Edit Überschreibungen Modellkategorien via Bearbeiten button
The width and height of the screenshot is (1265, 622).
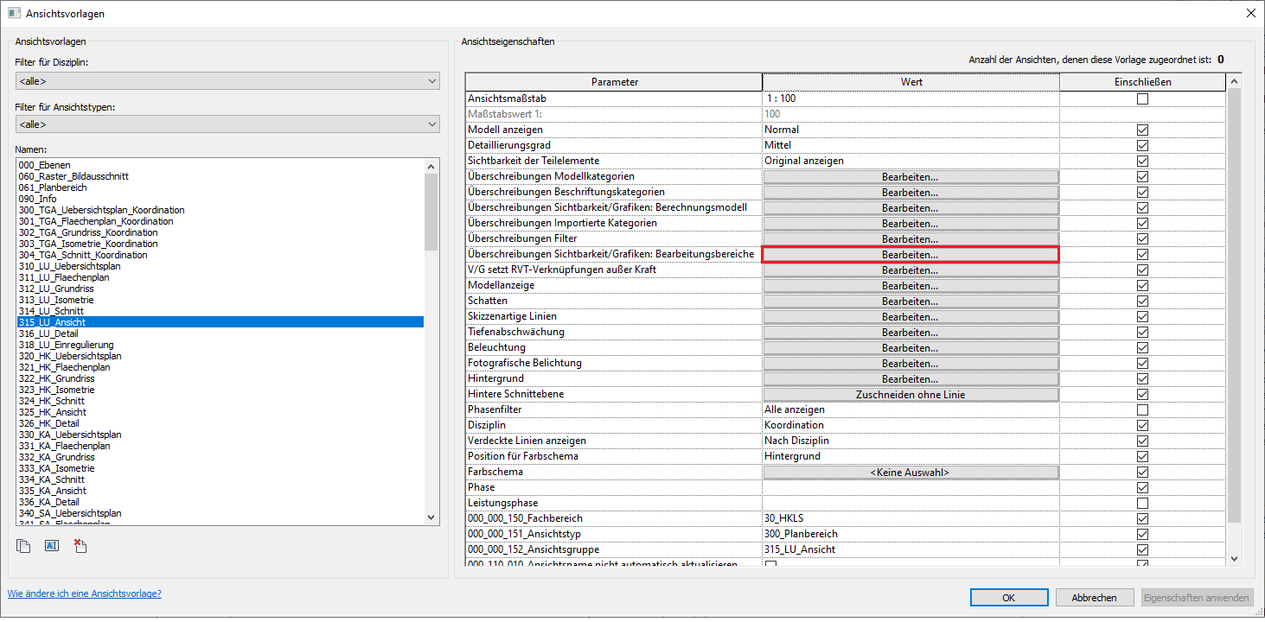(x=910, y=177)
